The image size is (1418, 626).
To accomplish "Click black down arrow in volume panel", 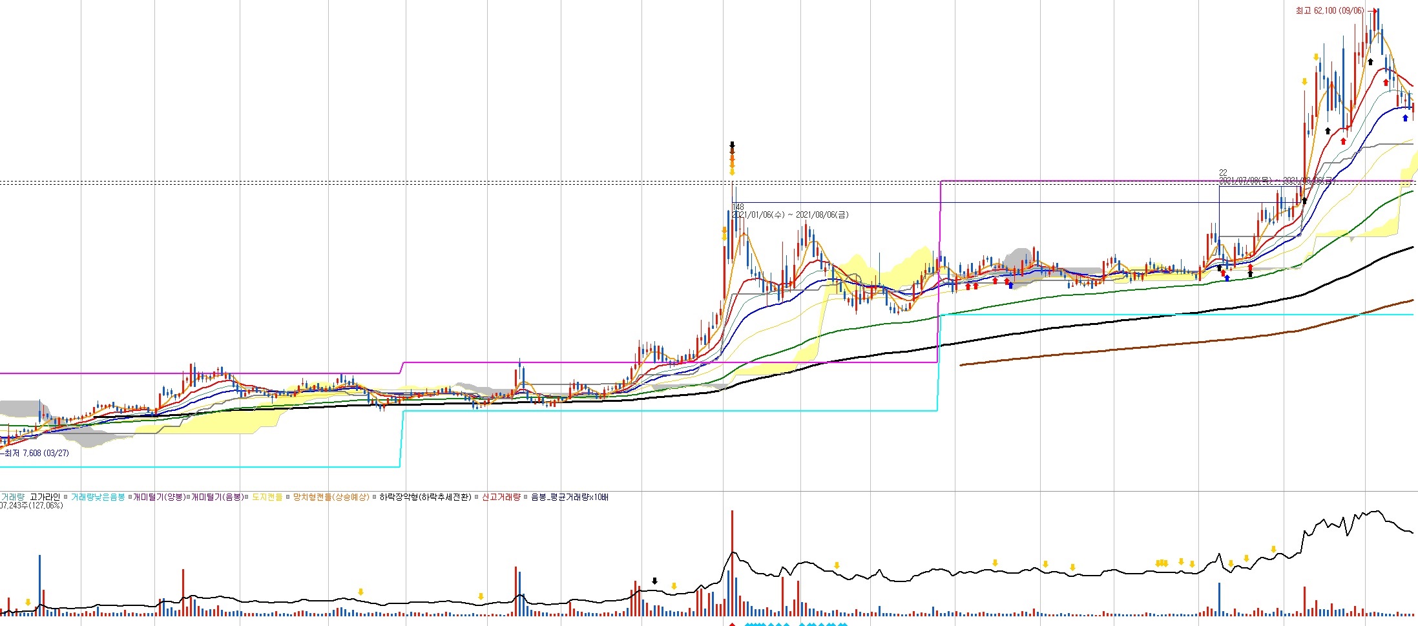I will 654,581.
